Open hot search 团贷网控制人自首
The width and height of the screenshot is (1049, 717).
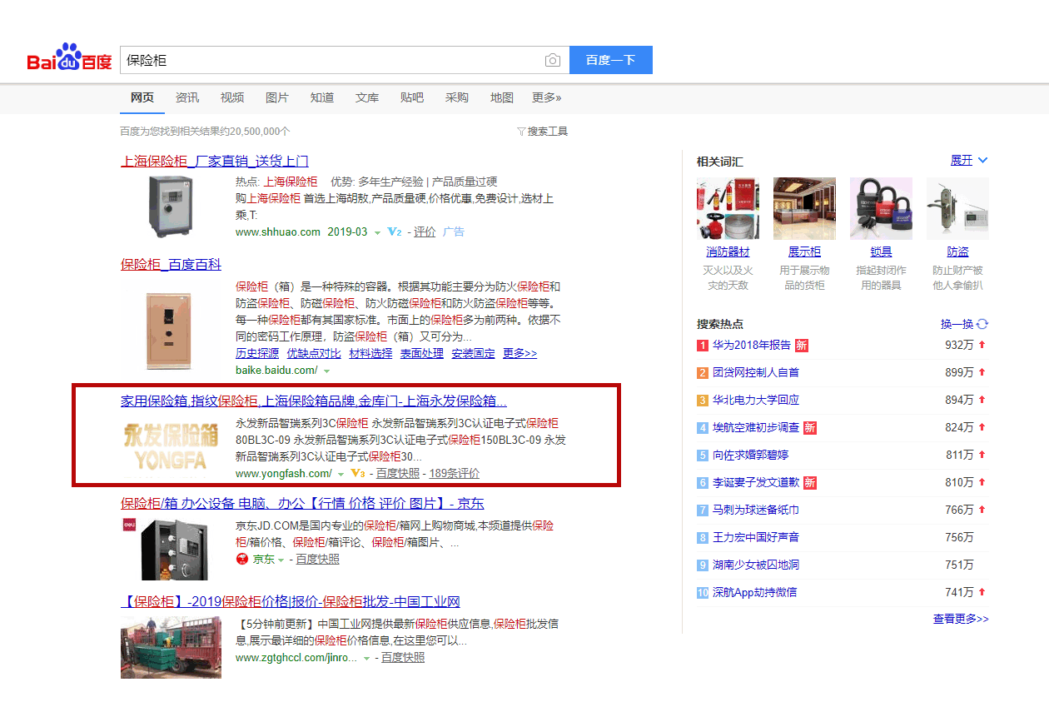755,372
